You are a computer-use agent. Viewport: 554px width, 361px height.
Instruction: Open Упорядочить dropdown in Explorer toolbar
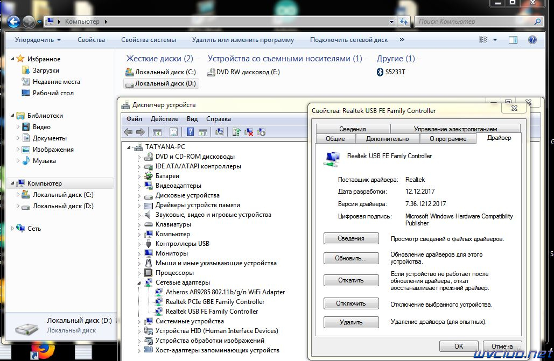[x=38, y=40]
